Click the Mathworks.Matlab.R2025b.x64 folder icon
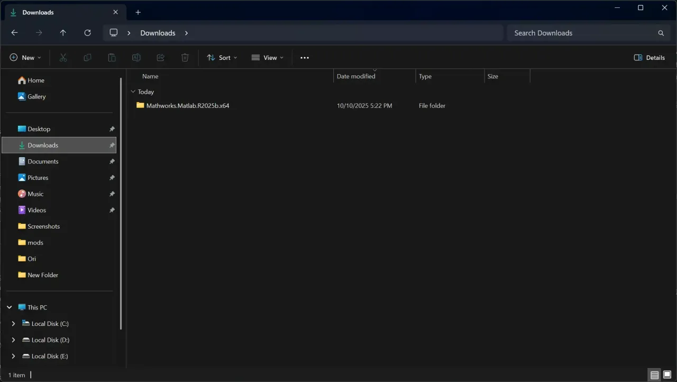The width and height of the screenshot is (677, 382). coord(140,105)
